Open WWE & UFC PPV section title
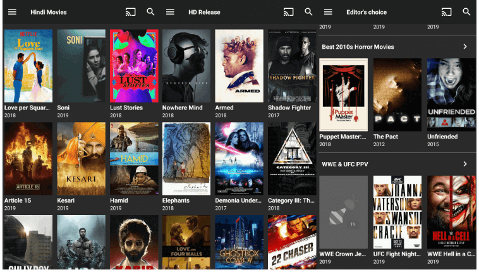 coord(345,164)
